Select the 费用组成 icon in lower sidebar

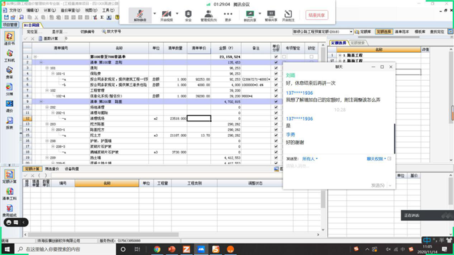(9, 210)
